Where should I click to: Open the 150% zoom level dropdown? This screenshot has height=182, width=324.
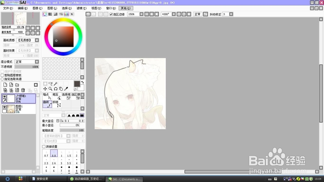141,14
